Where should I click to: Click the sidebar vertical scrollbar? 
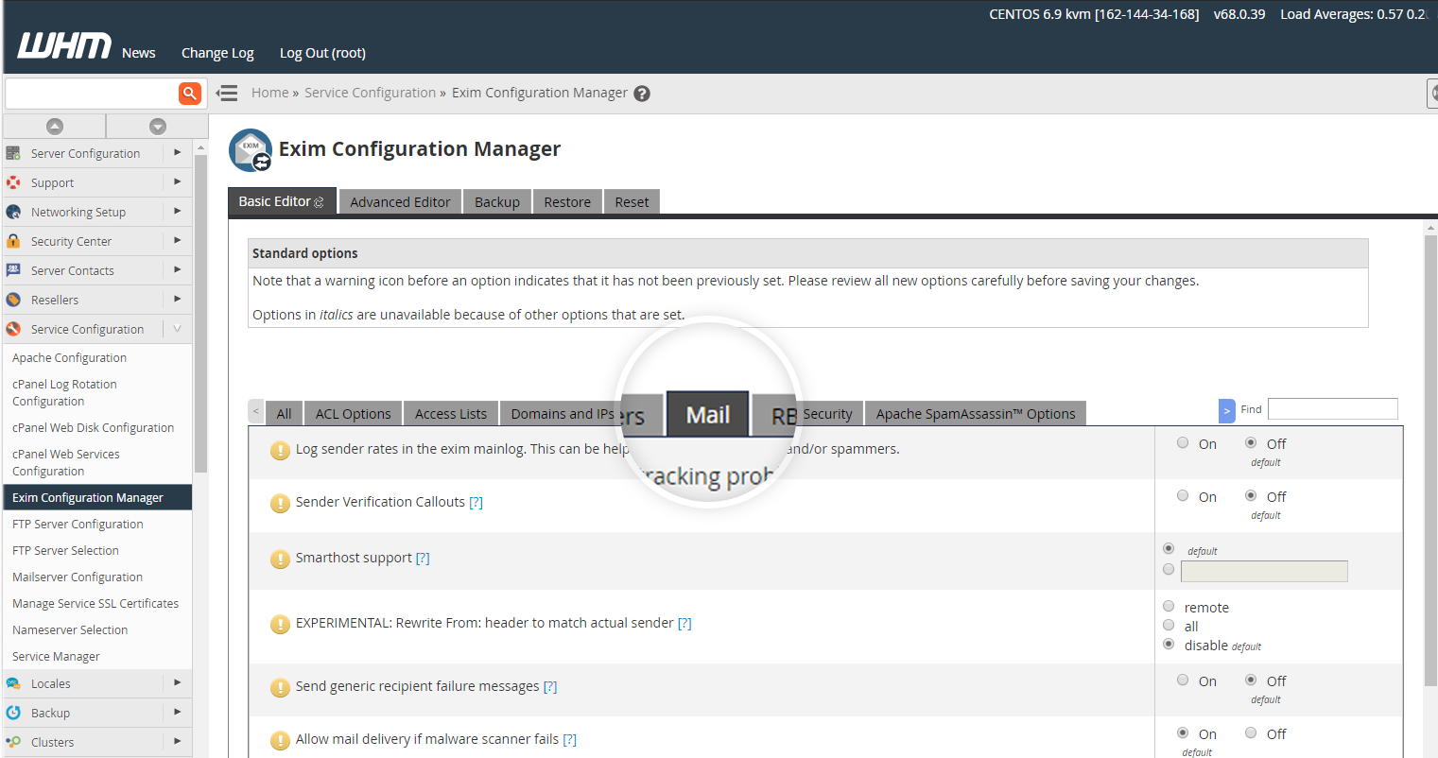(x=200, y=312)
